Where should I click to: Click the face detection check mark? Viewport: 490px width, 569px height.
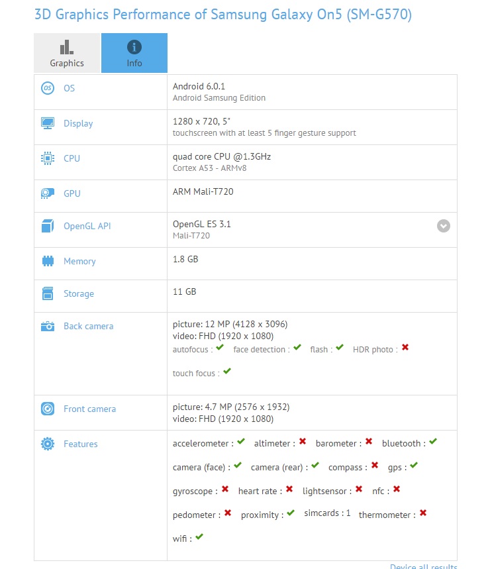pyautogui.click(x=297, y=348)
